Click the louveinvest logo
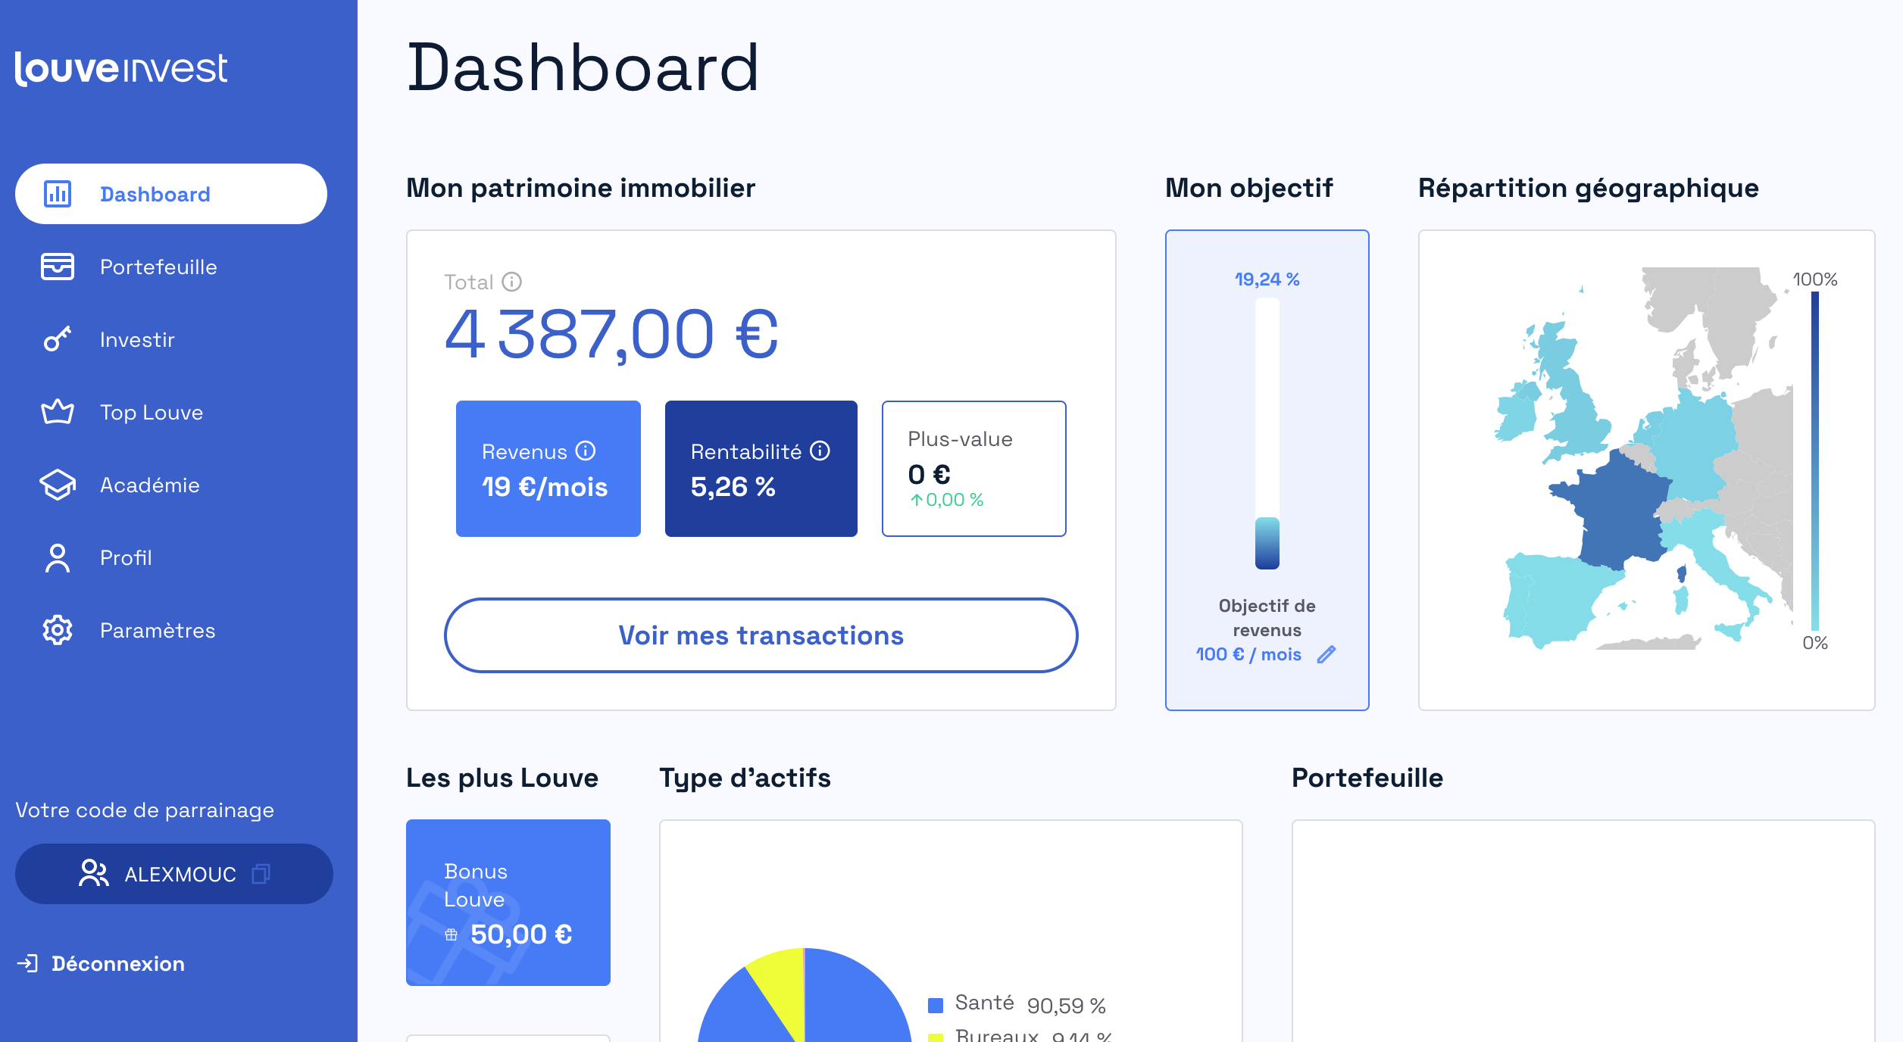Viewport: 1903px width, 1042px height. [x=121, y=69]
